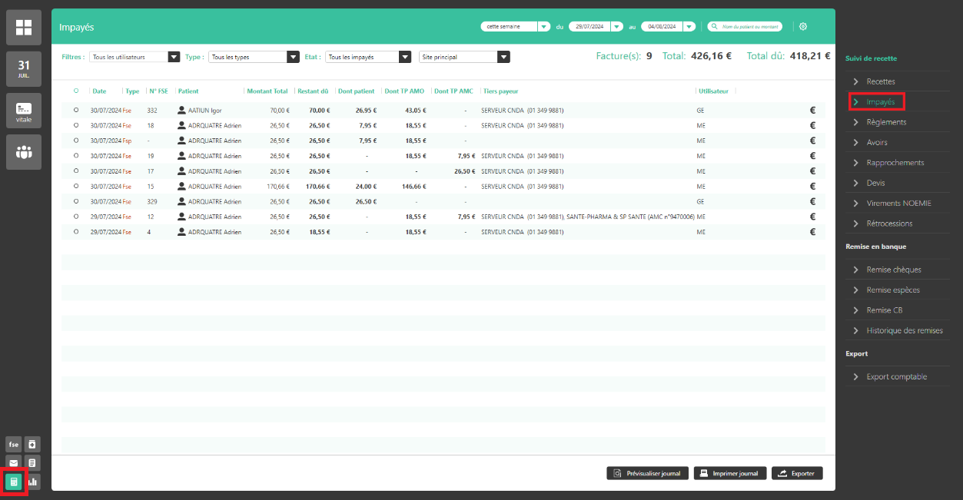Image resolution: width=963 pixels, height=500 pixels.
Task: Click the settings gear in header
Action: 803,26
